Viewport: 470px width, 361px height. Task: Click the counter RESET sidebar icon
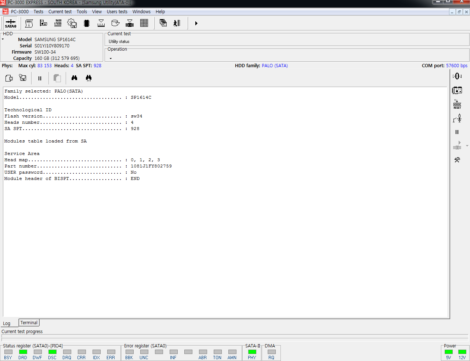[457, 104]
